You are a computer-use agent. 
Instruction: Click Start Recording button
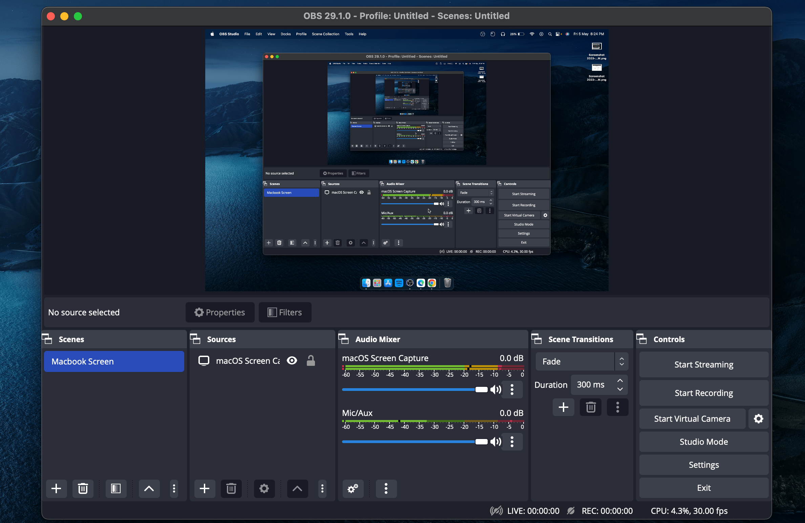click(x=704, y=393)
